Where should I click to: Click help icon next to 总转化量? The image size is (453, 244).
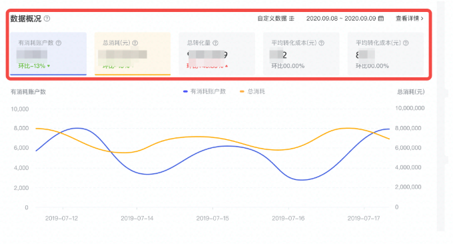coord(216,43)
